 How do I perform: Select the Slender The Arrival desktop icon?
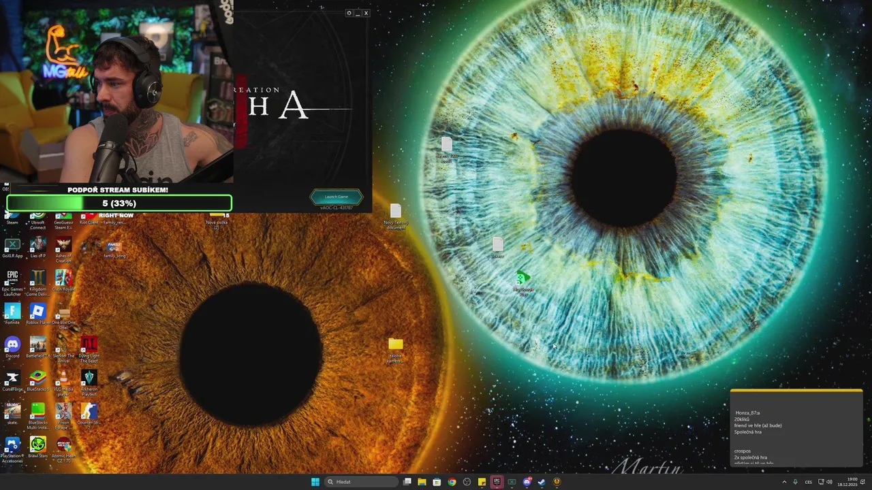(63, 350)
